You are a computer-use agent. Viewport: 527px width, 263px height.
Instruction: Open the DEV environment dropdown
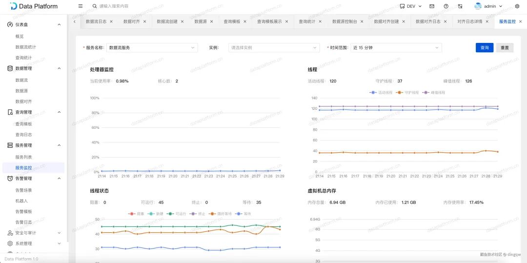[x=411, y=6]
